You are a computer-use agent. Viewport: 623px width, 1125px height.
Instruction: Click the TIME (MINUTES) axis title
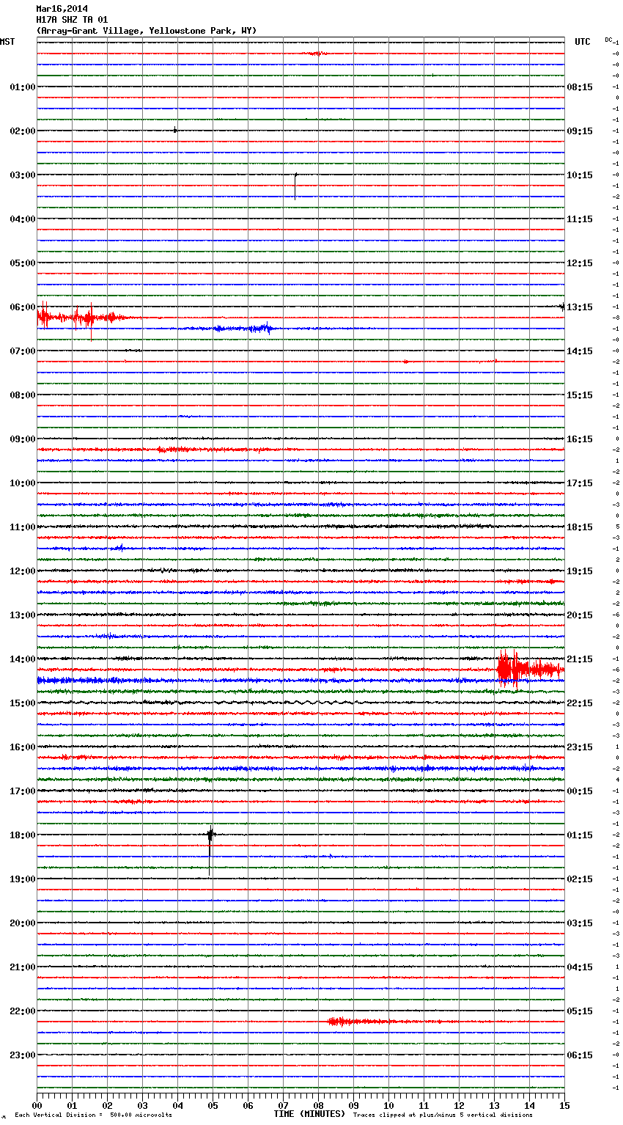pyautogui.click(x=309, y=1114)
